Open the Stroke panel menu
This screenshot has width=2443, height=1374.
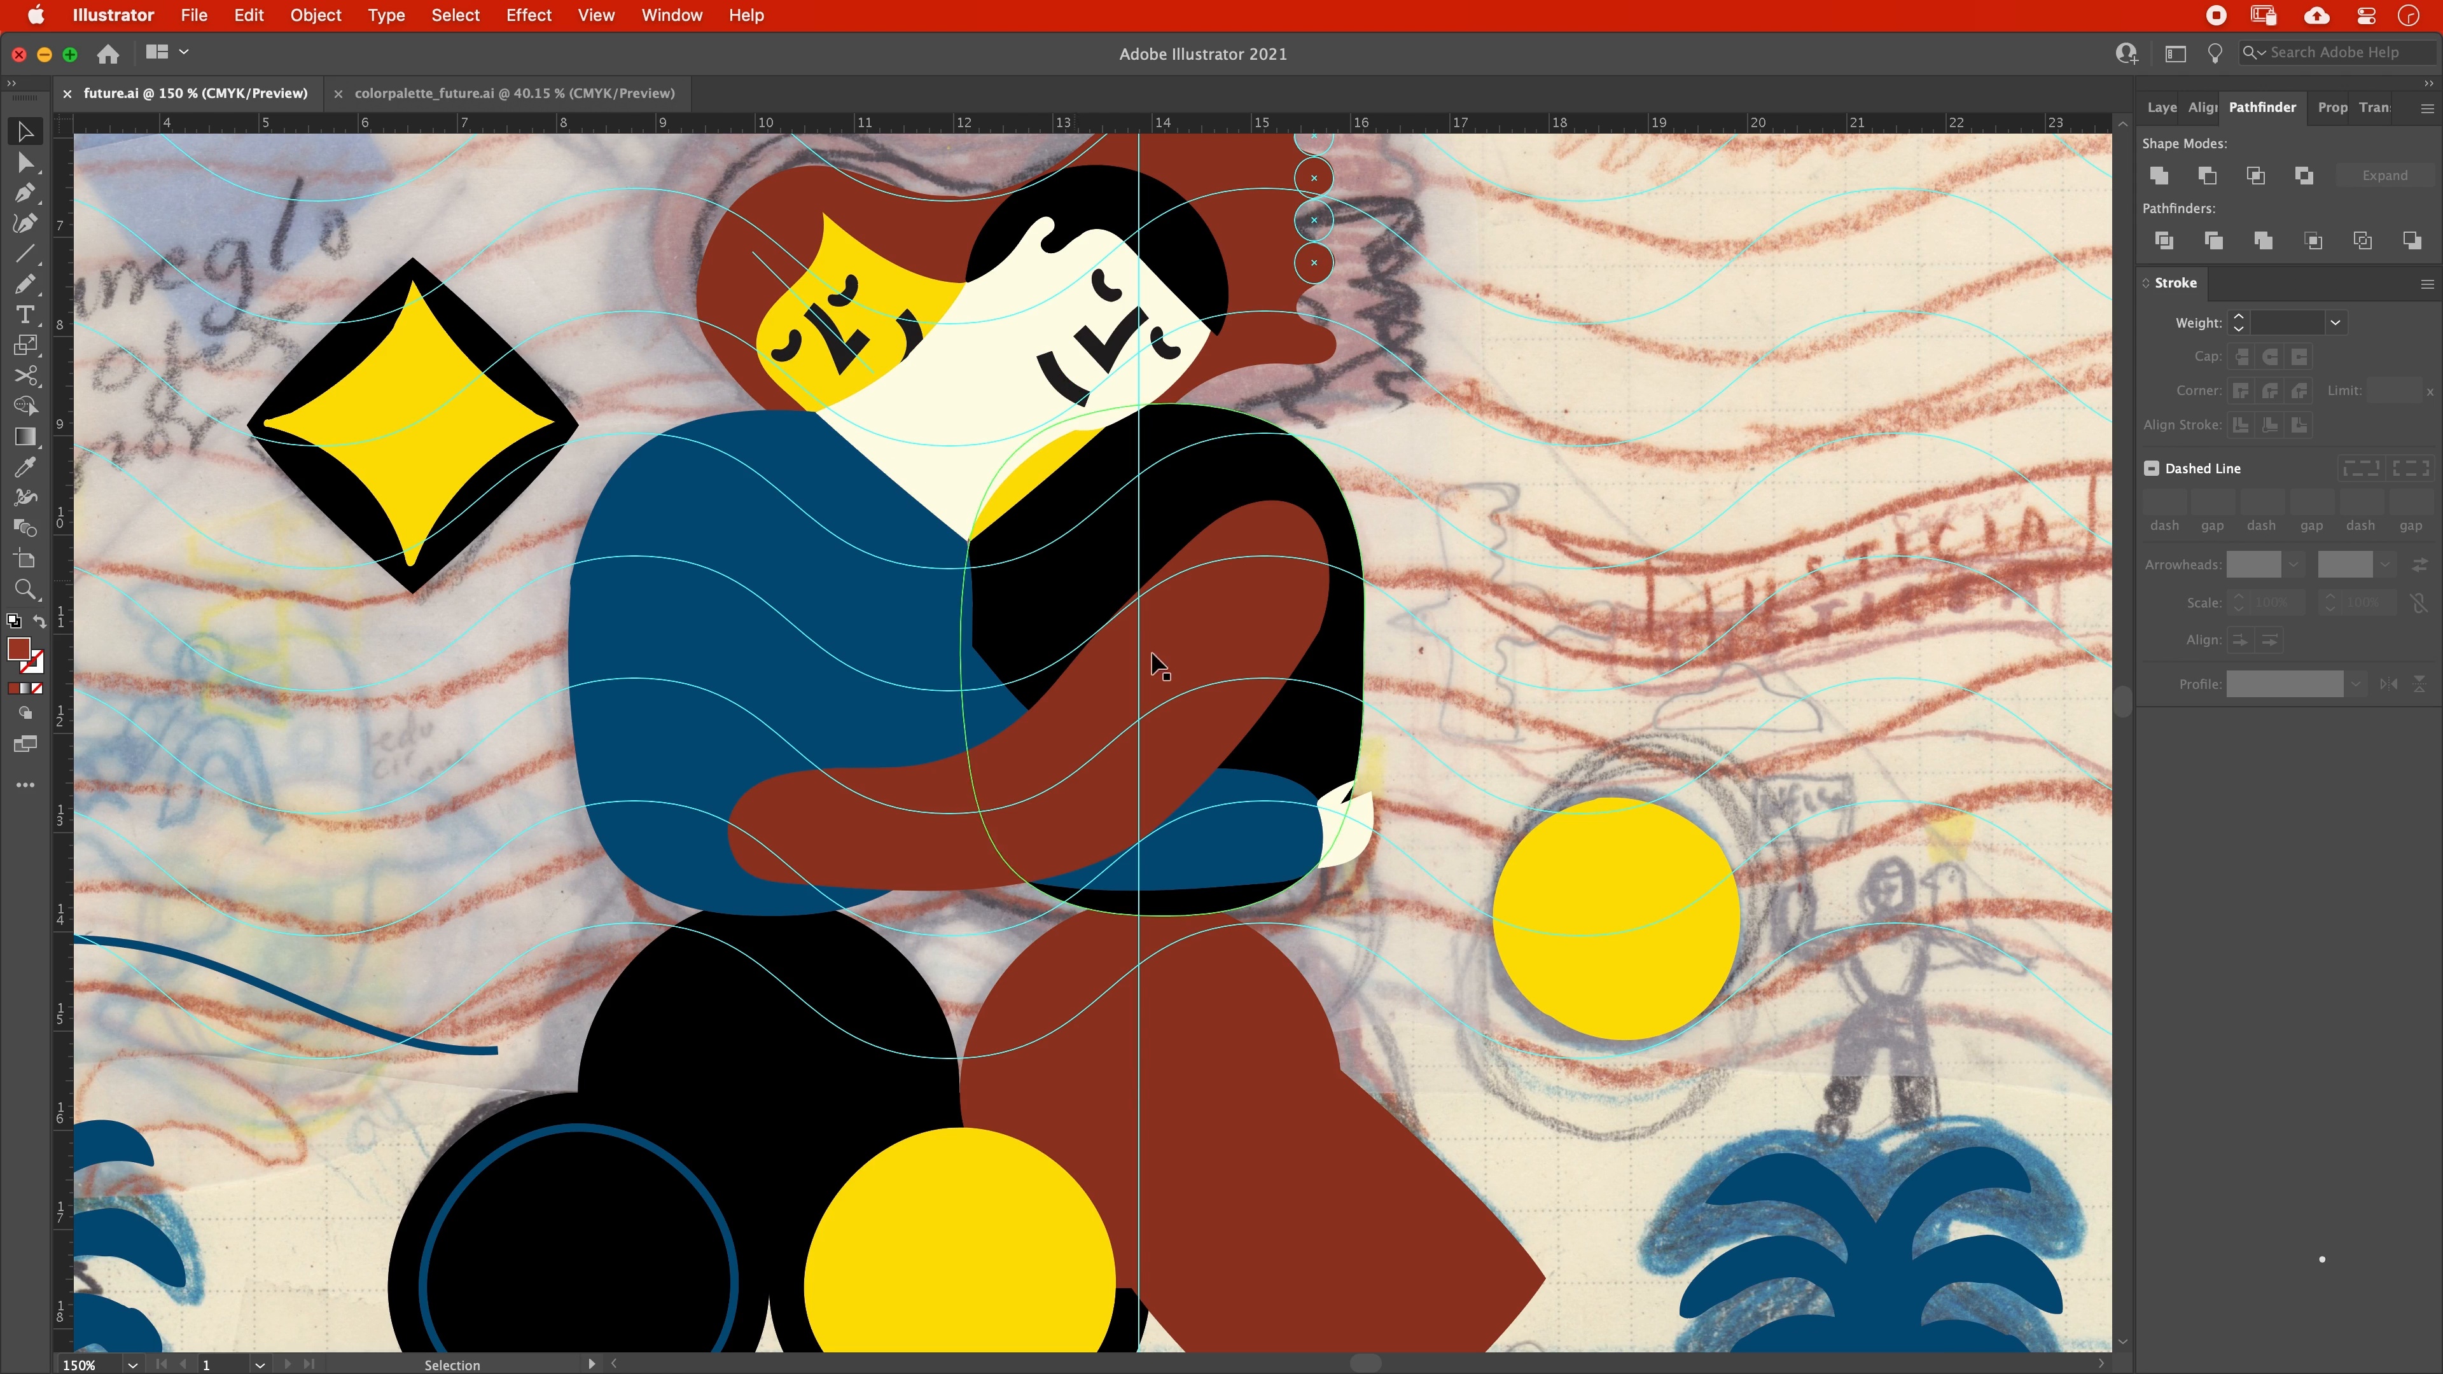(2427, 284)
